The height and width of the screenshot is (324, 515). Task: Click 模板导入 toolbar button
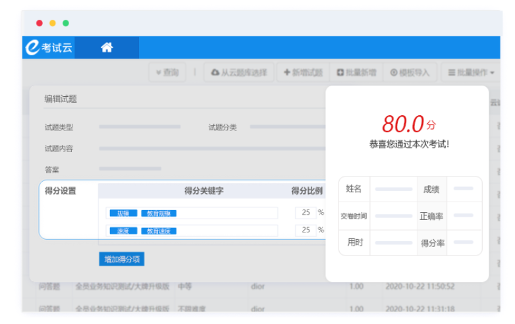tap(410, 72)
